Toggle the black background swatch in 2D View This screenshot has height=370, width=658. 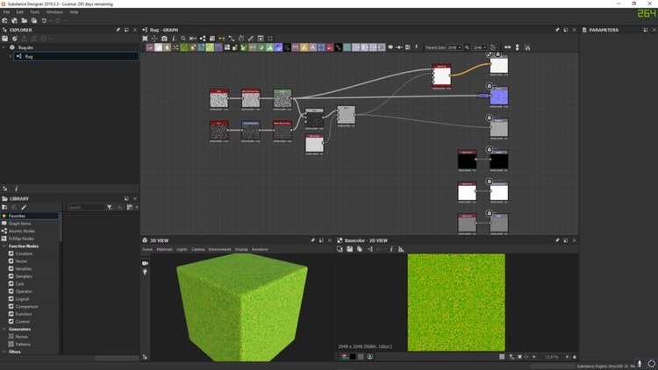click(352, 357)
